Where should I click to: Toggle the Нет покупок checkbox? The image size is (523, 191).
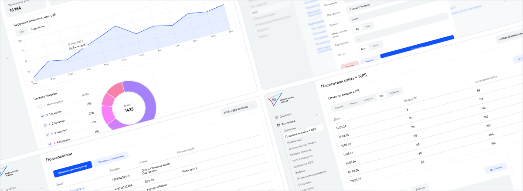click(40, 105)
